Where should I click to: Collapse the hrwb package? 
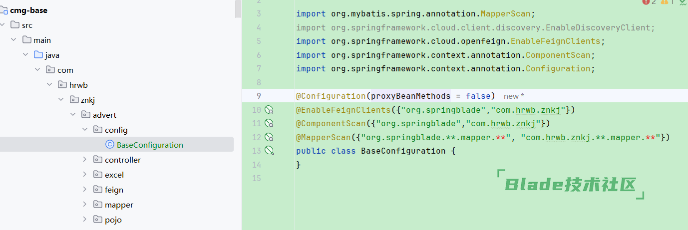point(49,85)
